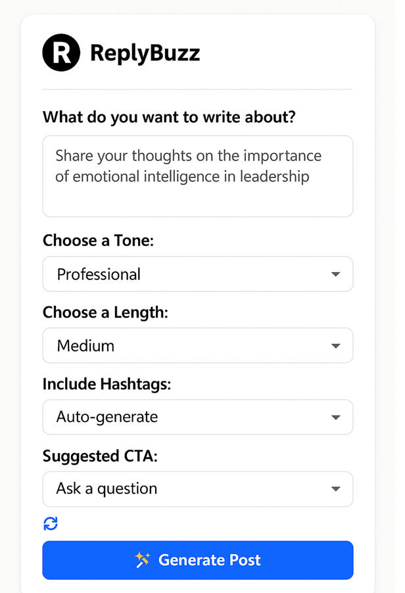Open the Auto-generate hashtags dropdown
This screenshot has width=405, height=593.
(x=197, y=417)
